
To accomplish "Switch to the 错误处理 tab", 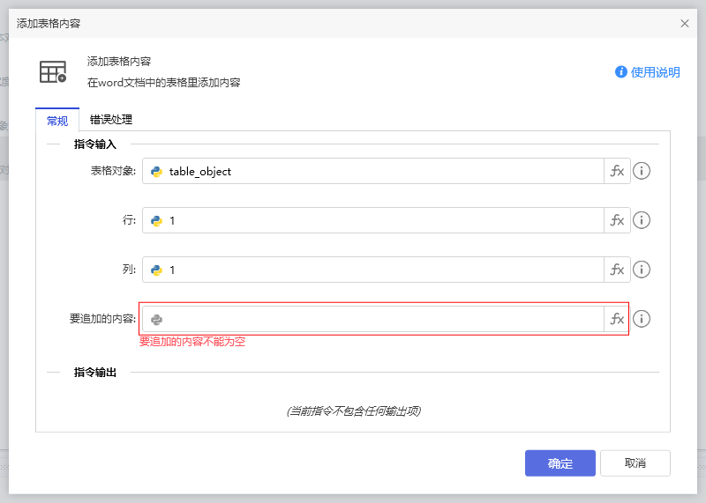I will pyautogui.click(x=111, y=120).
